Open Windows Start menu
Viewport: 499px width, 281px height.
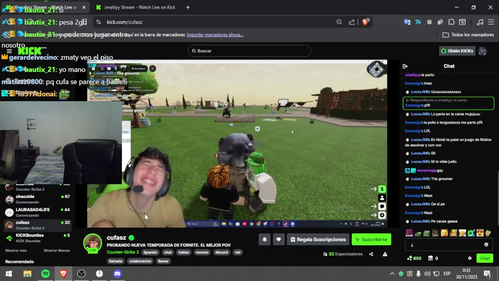click(9, 274)
